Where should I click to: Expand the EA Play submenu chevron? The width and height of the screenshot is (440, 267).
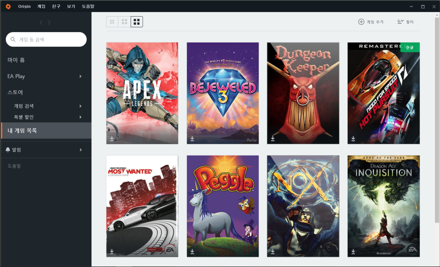[80, 76]
